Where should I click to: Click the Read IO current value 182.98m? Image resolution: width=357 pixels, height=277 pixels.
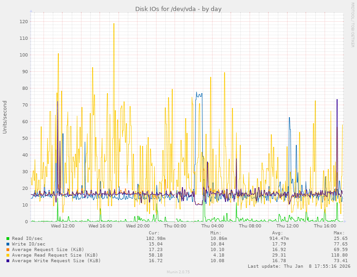pyautogui.click(x=156, y=239)
